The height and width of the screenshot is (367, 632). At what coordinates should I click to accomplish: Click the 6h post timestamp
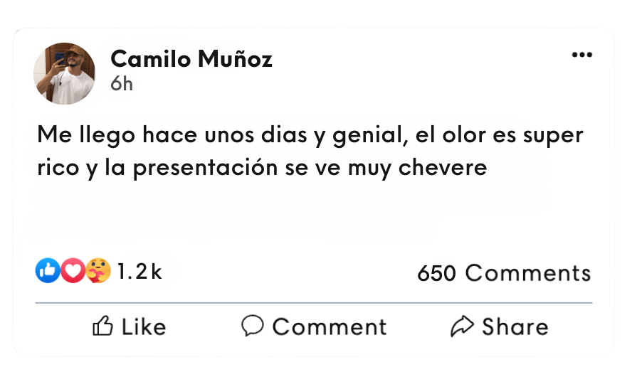122,84
